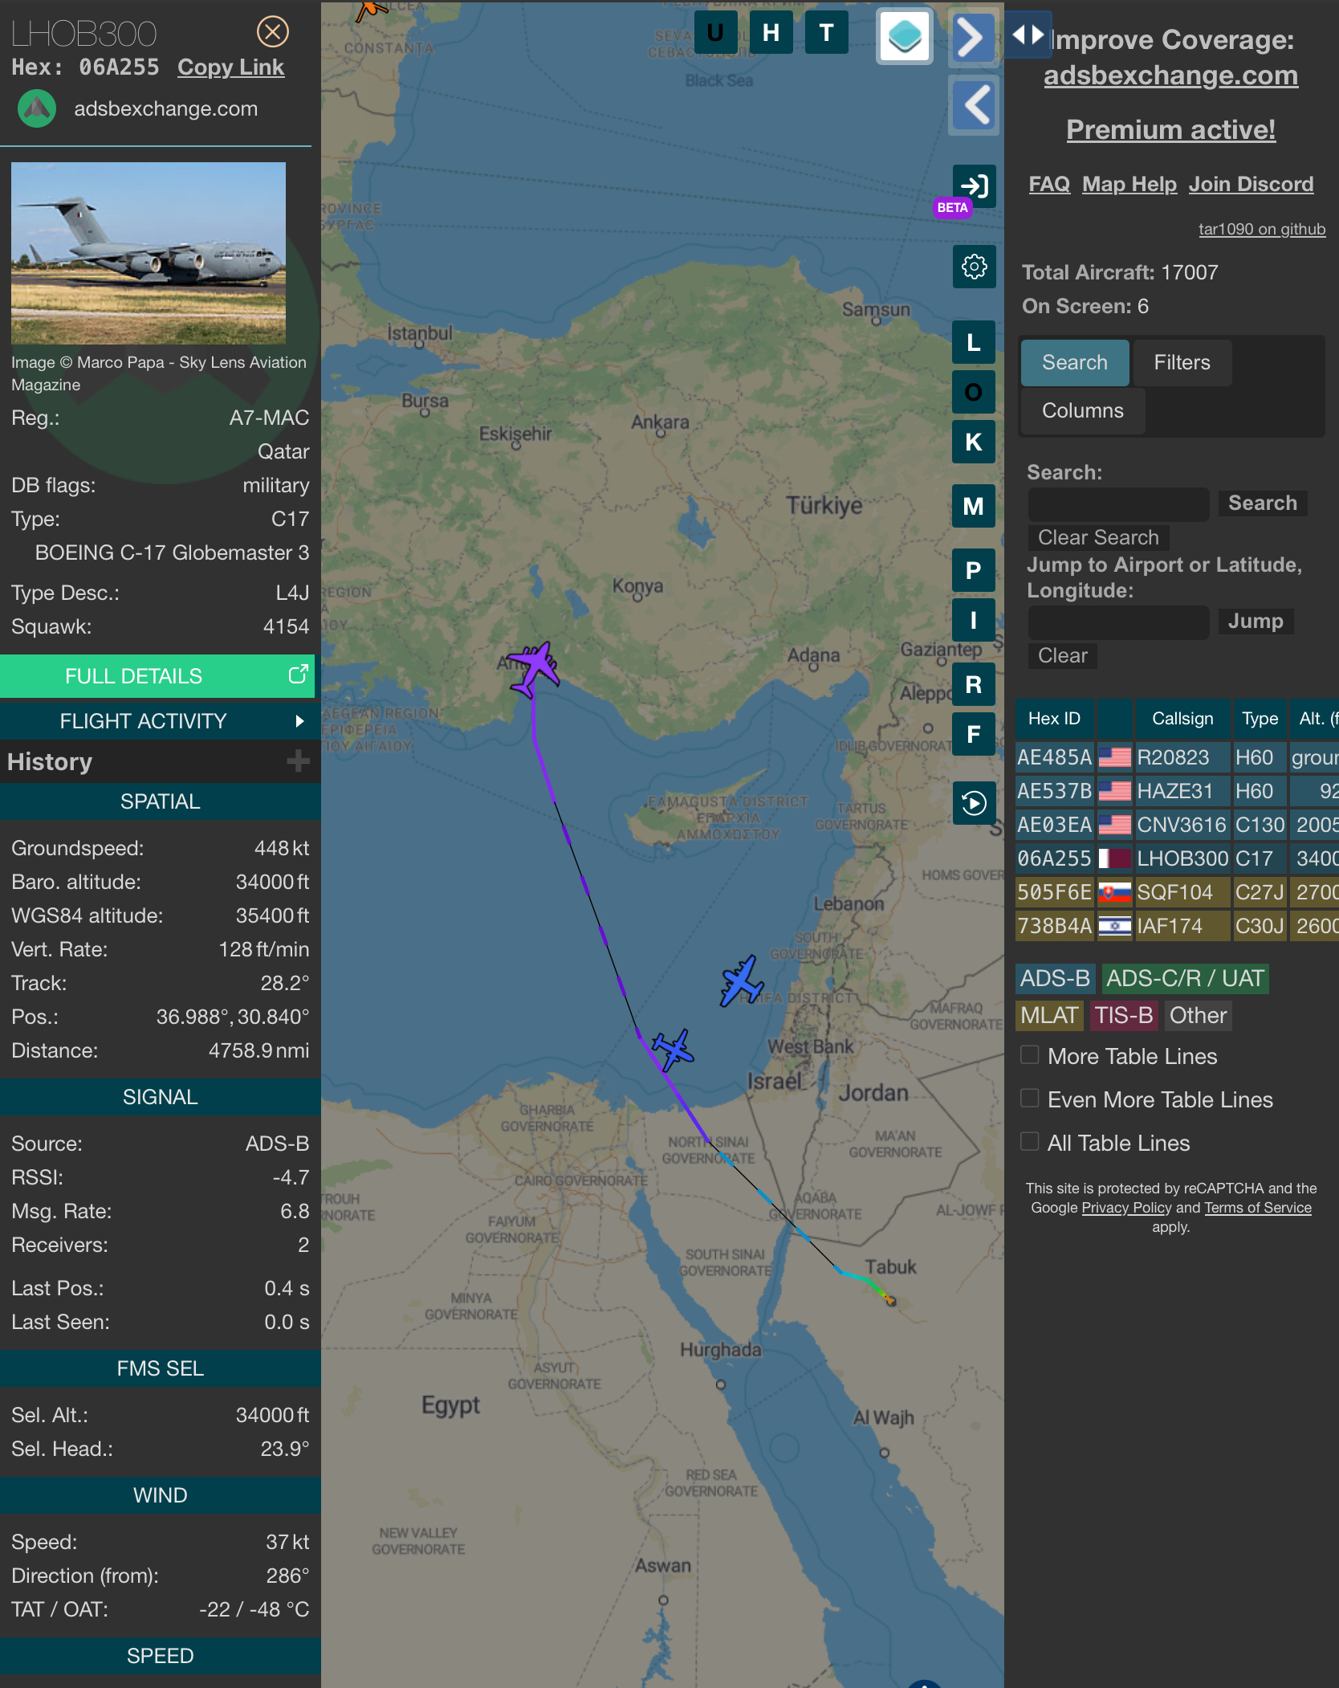Enable All Table Lines checkbox

tap(1029, 1141)
